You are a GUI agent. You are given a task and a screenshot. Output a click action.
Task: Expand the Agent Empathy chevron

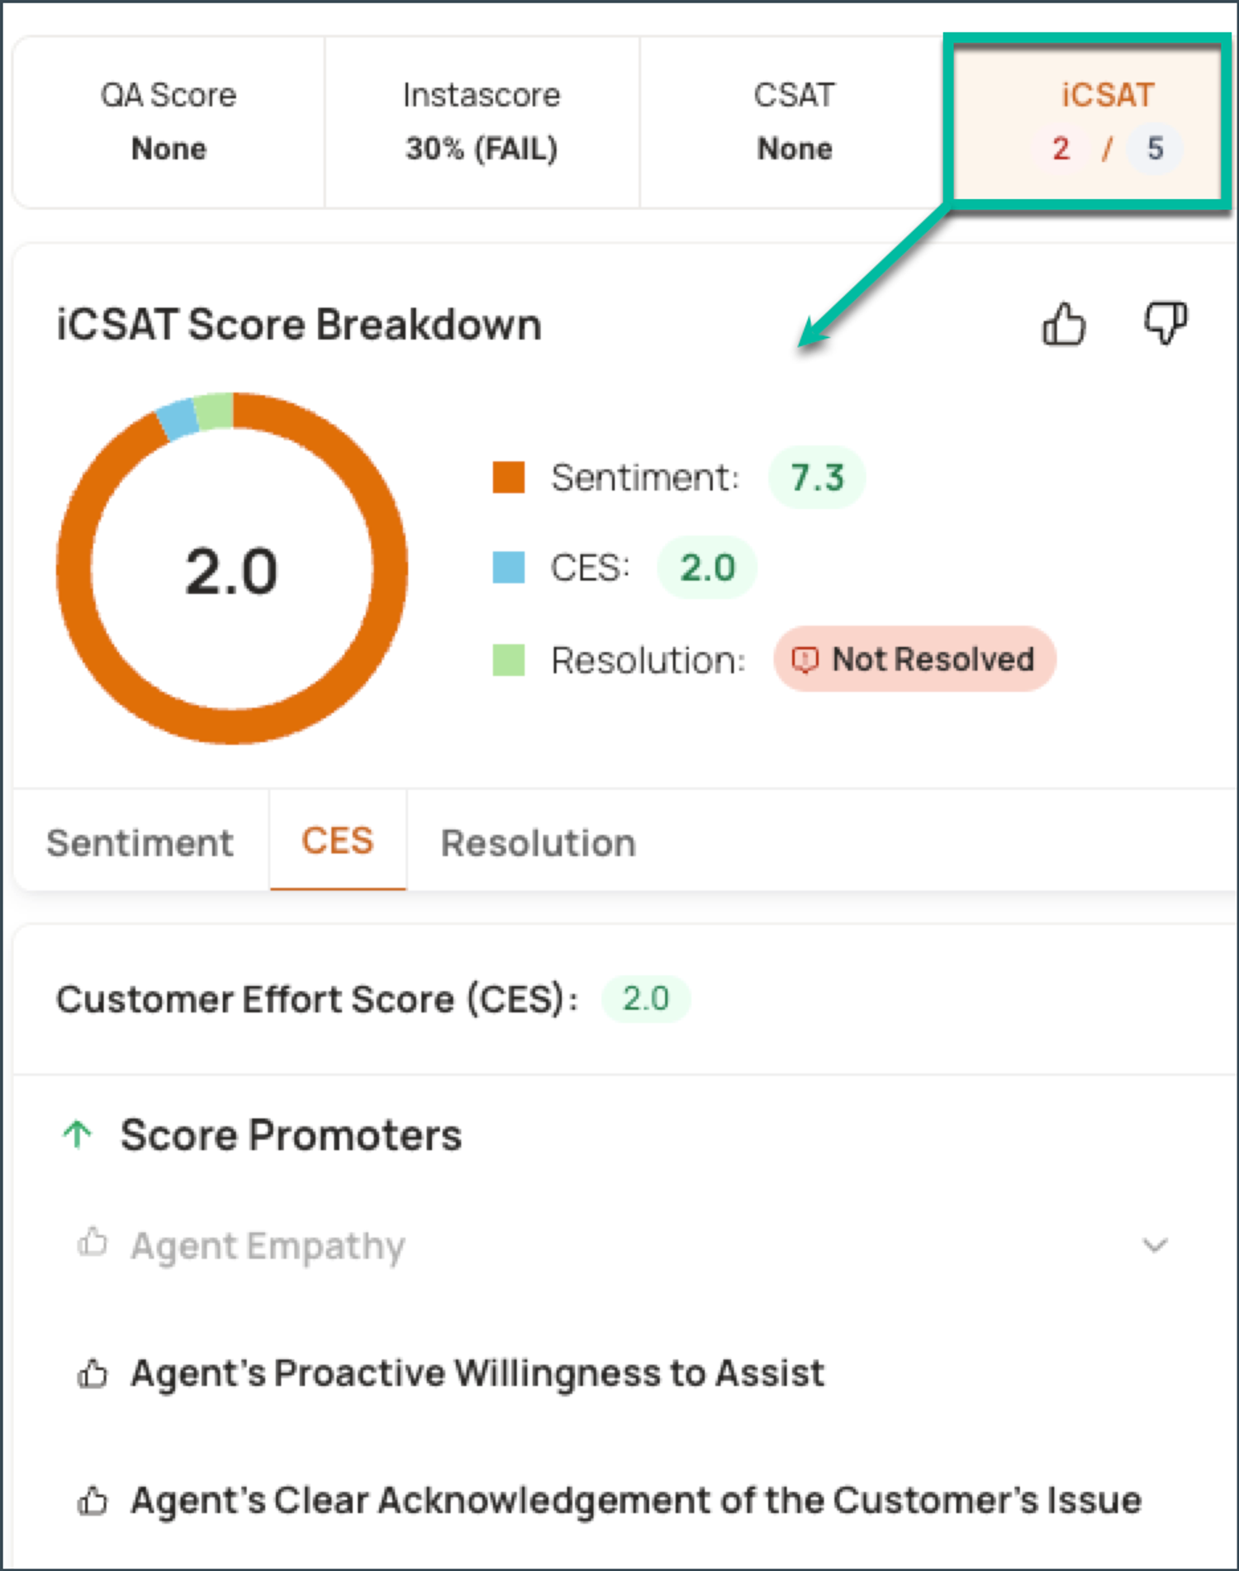(1155, 1245)
